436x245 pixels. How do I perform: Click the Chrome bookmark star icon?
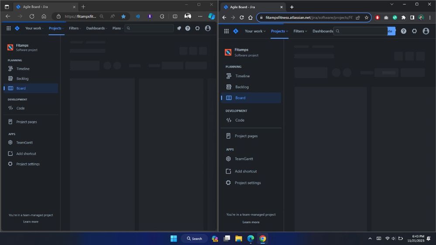[x=367, y=17]
